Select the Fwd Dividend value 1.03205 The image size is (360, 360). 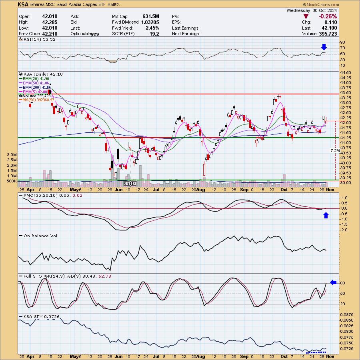point(150,22)
